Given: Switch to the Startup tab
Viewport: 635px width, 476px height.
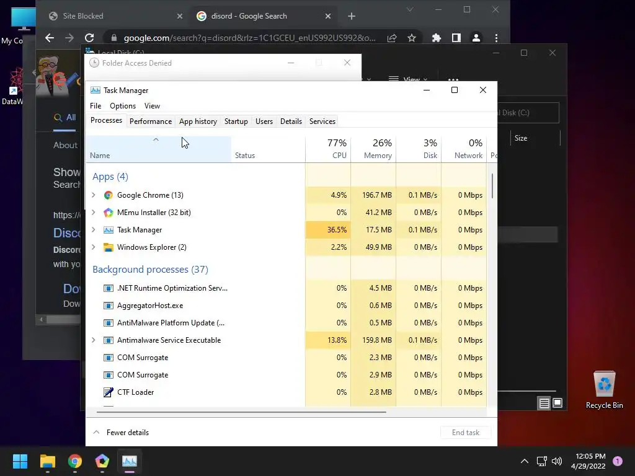Looking at the screenshot, I should (x=236, y=121).
